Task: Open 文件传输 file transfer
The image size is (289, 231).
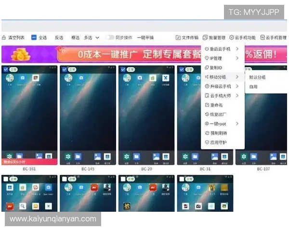Action: tap(187, 38)
